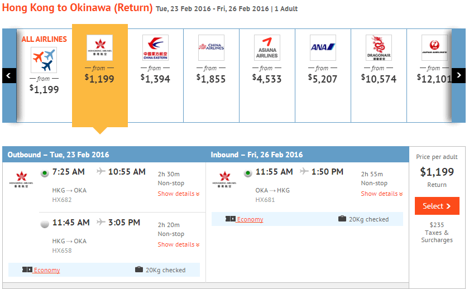The width and height of the screenshot is (469, 289).
Task: Filter by ANA airline logo
Action: coord(323,47)
